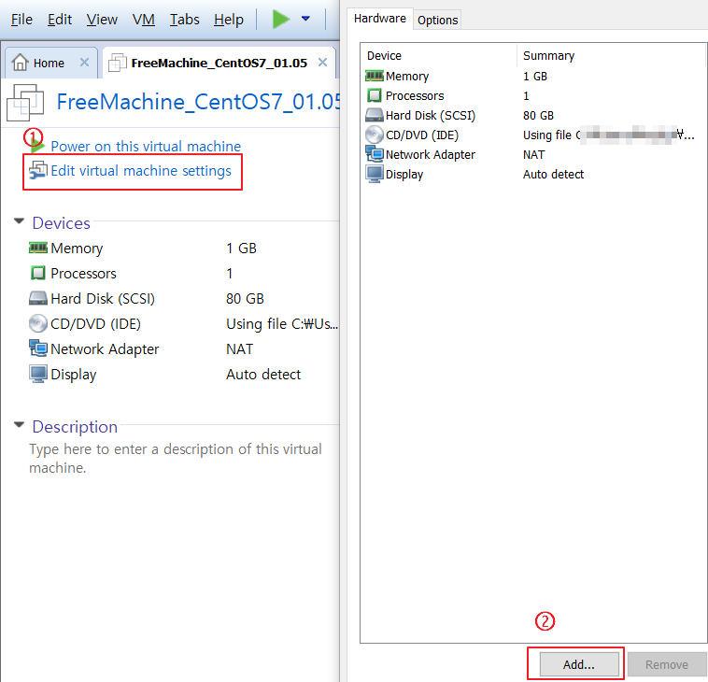Collapse the Devices section

(x=19, y=220)
